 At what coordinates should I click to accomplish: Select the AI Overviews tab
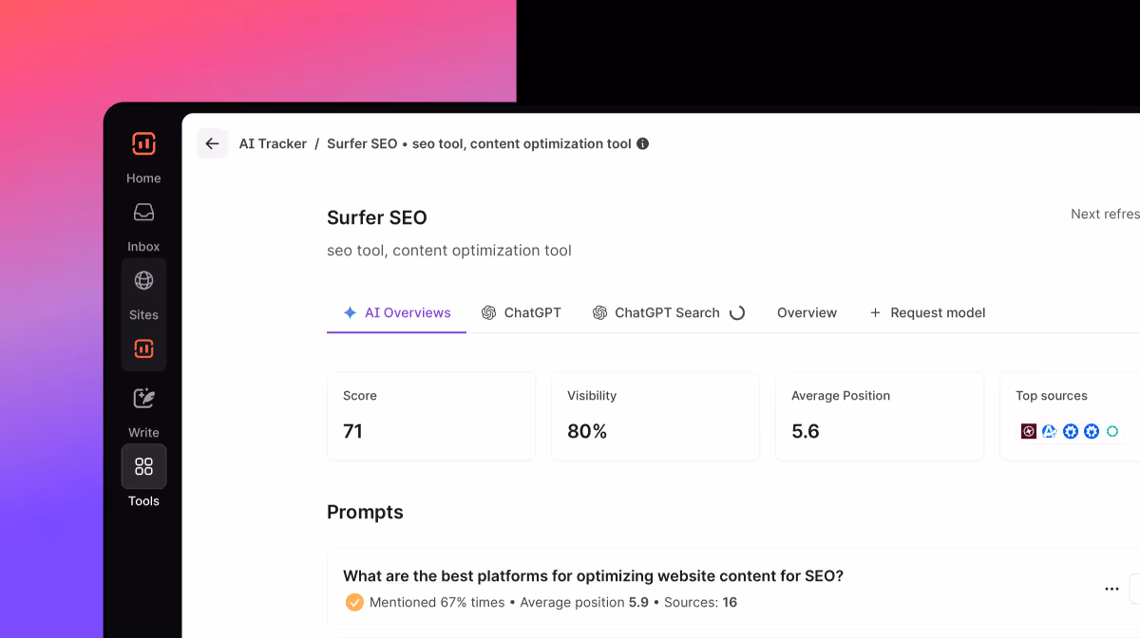(x=397, y=312)
